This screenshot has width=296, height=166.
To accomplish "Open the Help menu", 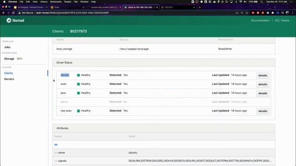I will (93, 2).
